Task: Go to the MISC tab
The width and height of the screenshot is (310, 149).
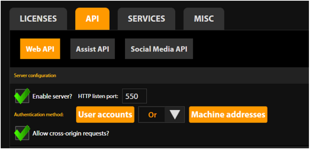Action: click(204, 19)
